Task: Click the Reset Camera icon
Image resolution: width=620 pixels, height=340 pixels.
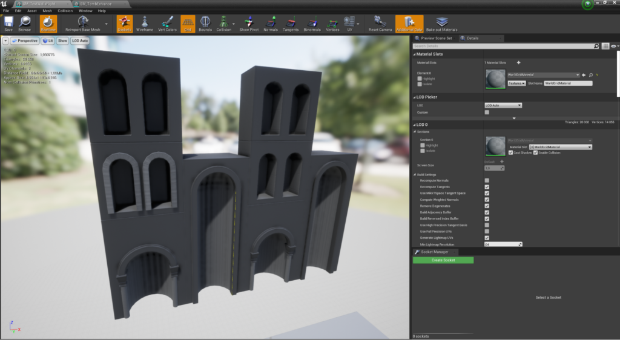Action: tap(380, 23)
